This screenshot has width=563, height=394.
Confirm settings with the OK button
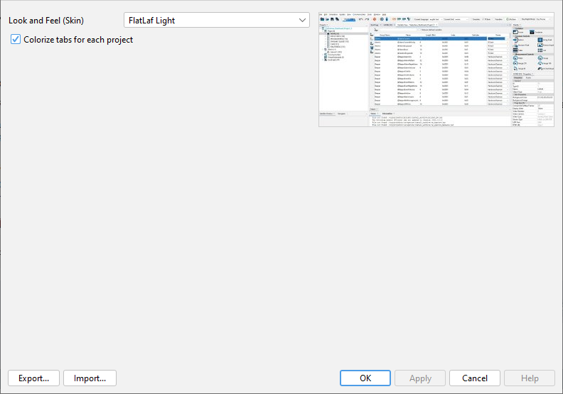click(365, 378)
